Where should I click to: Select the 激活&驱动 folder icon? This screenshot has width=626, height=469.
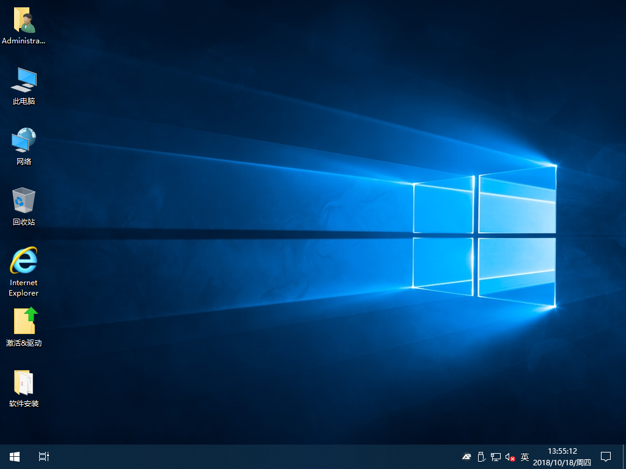click(24, 322)
